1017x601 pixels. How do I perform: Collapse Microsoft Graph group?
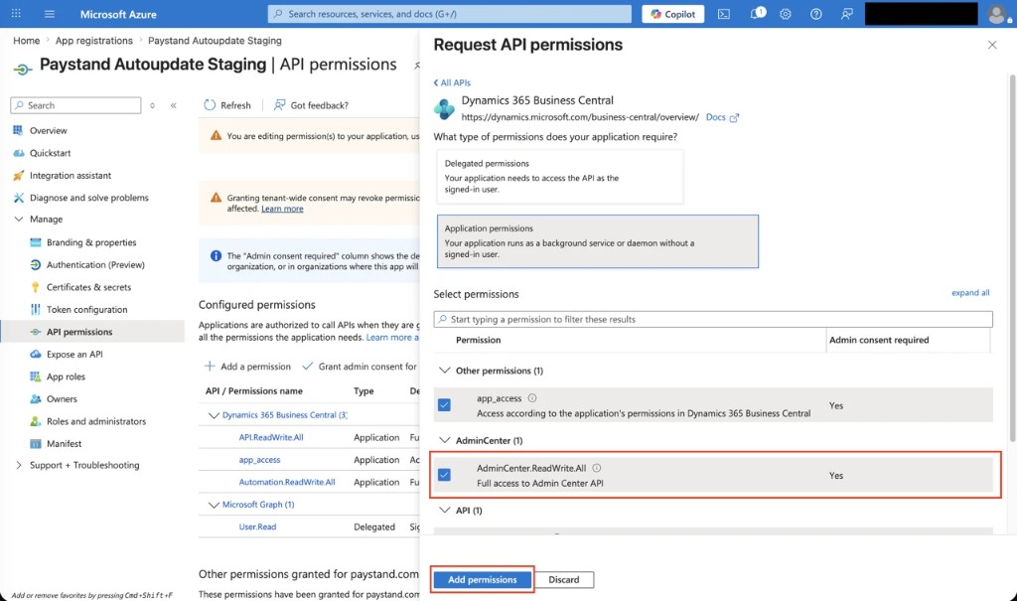click(214, 505)
